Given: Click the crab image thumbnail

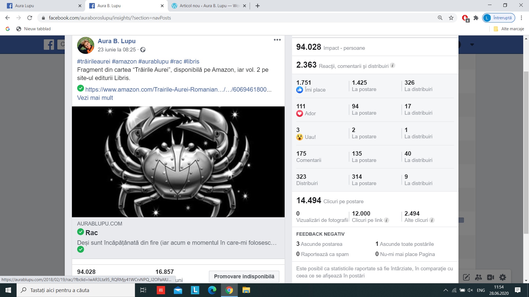Looking at the screenshot, I should click(178, 162).
